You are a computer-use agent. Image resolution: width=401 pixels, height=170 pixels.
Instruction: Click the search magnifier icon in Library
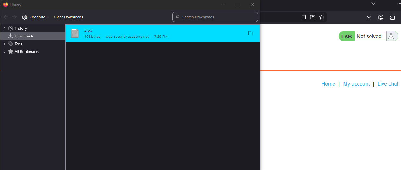pos(178,17)
